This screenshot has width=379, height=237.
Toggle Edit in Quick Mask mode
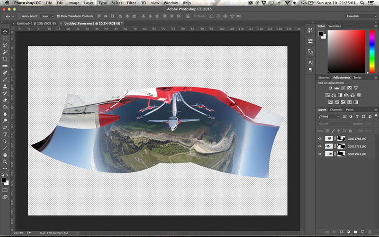[x=5, y=191]
